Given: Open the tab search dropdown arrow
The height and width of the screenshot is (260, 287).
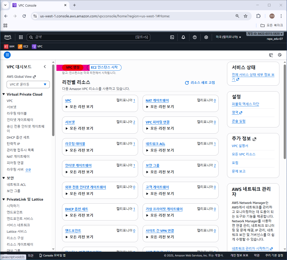Looking at the screenshot, I should pyautogui.click(x=5, y=5).
